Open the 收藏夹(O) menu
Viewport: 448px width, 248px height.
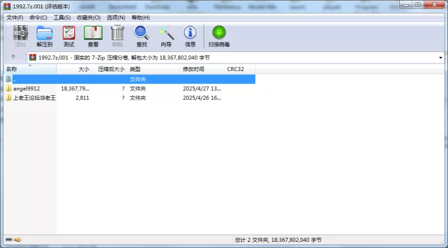tap(88, 17)
